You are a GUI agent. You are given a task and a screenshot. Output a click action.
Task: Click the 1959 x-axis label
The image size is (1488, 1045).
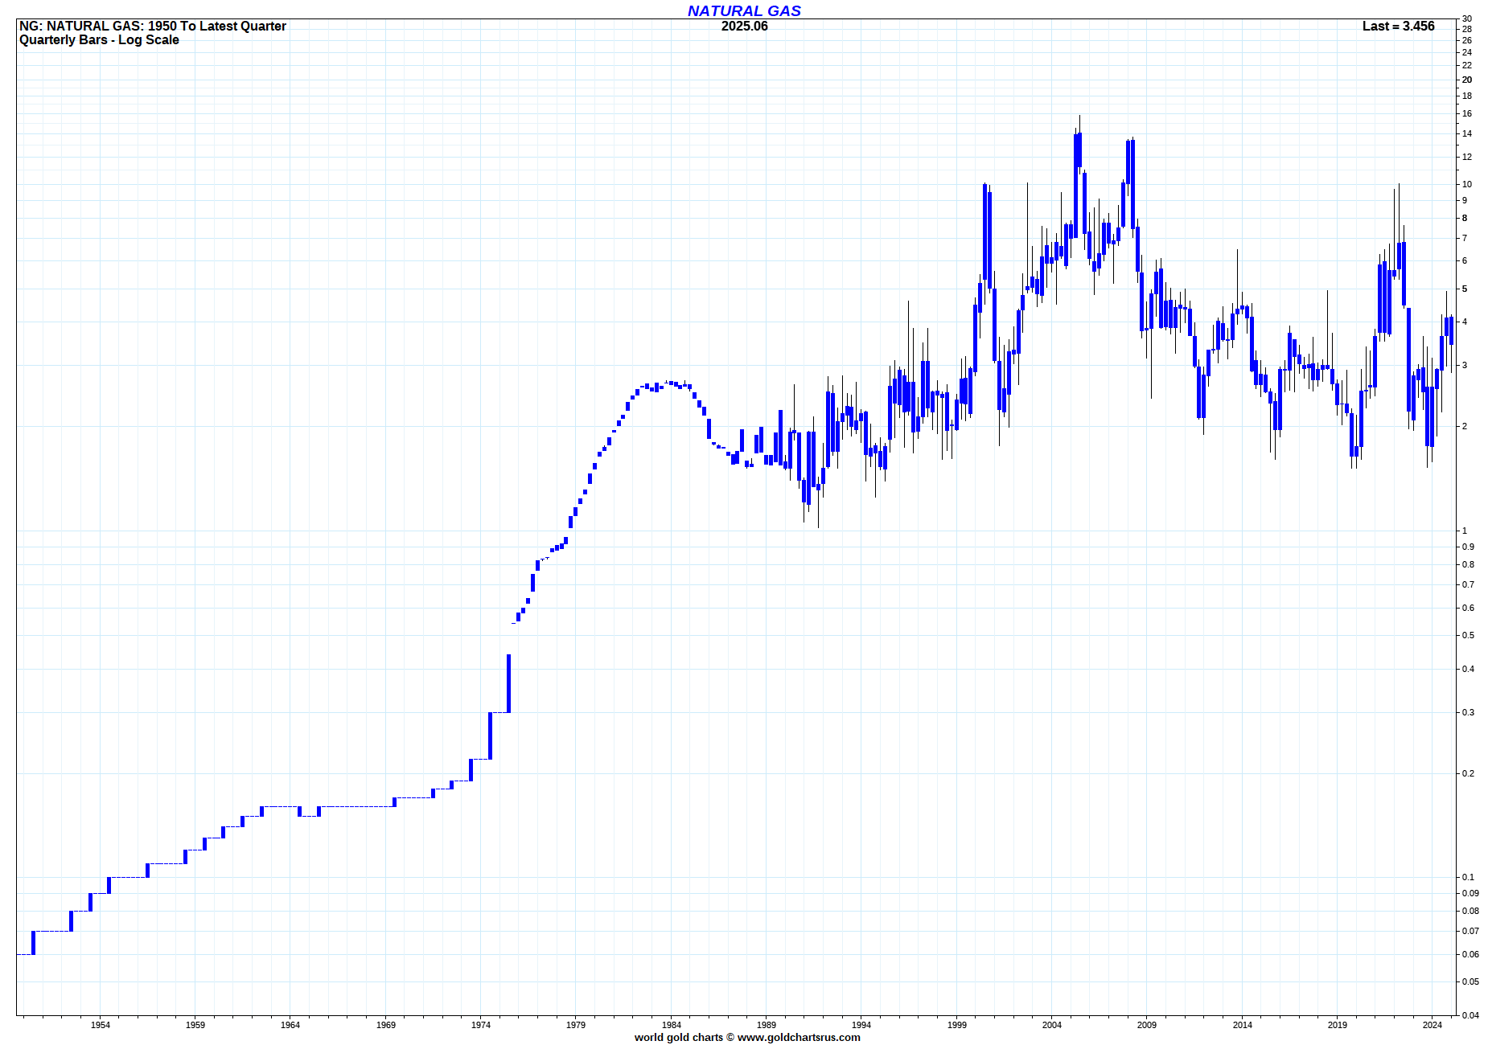point(195,1025)
